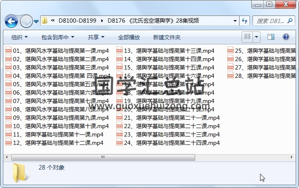Screen dimensions: 299x188
Task: Select file name 15、堪舆学基础与提高第十五课.mp4
Action: (x=169, y=67)
